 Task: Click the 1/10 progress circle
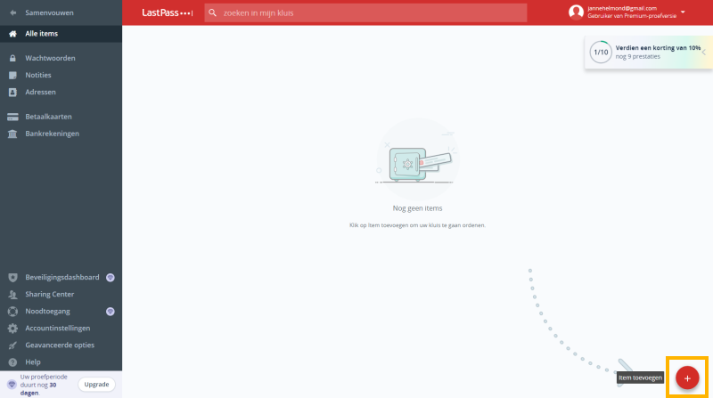point(600,53)
